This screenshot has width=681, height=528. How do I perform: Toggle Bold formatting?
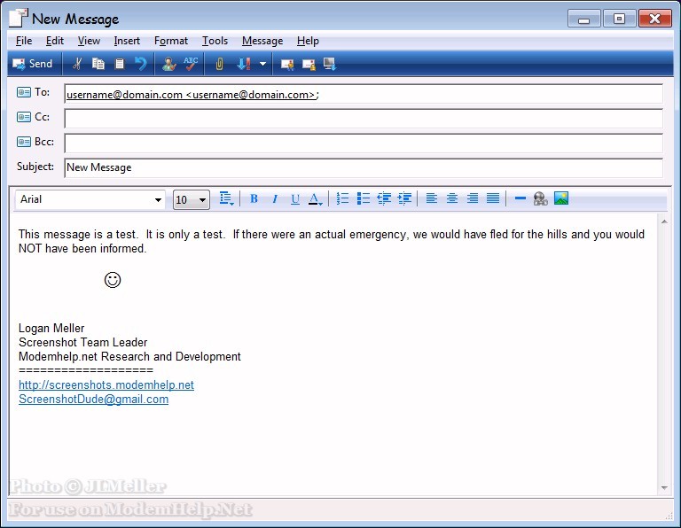point(254,198)
